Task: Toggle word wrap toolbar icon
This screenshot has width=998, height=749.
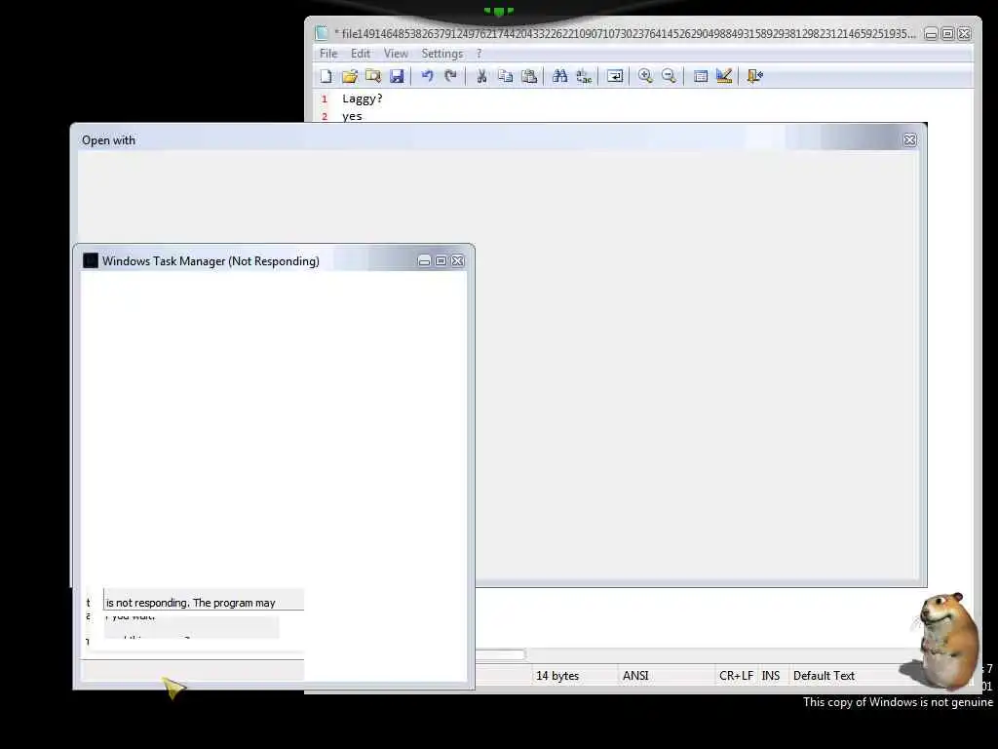Action: click(x=615, y=76)
